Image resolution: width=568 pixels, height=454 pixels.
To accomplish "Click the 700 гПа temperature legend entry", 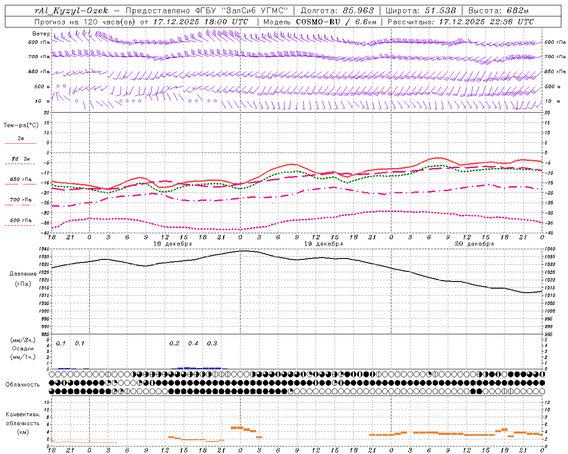I will click(21, 200).
